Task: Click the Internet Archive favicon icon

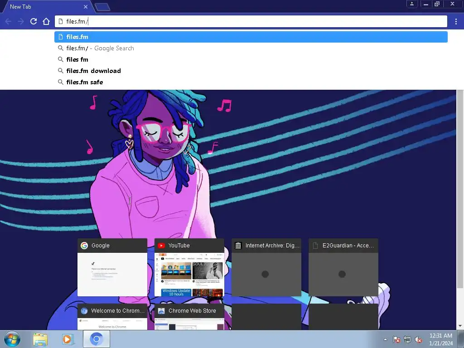Action: pyautogui.click(x=238, y=246)
